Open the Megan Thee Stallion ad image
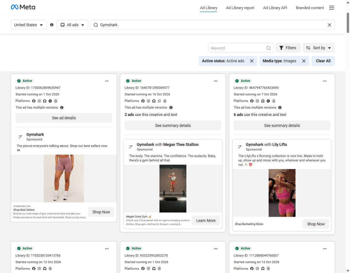The image size is (350, 273). coord(173,189)
